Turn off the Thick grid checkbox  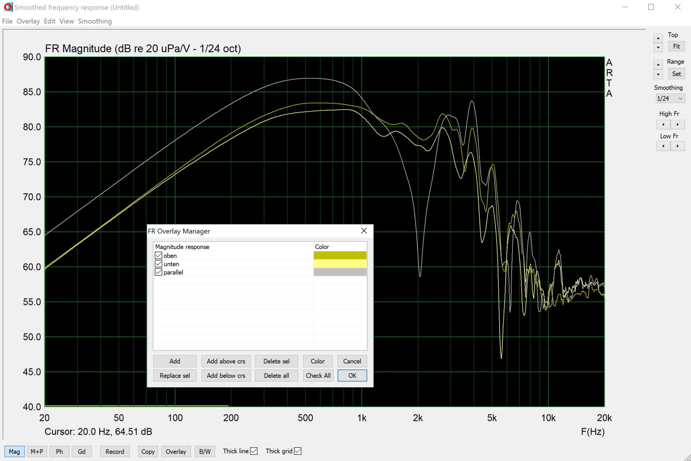click(x=298, y=451)
